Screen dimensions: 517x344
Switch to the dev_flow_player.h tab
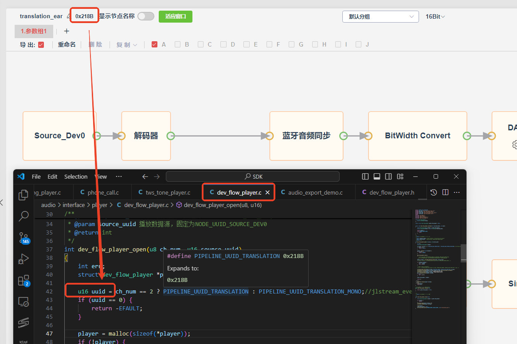388,192
